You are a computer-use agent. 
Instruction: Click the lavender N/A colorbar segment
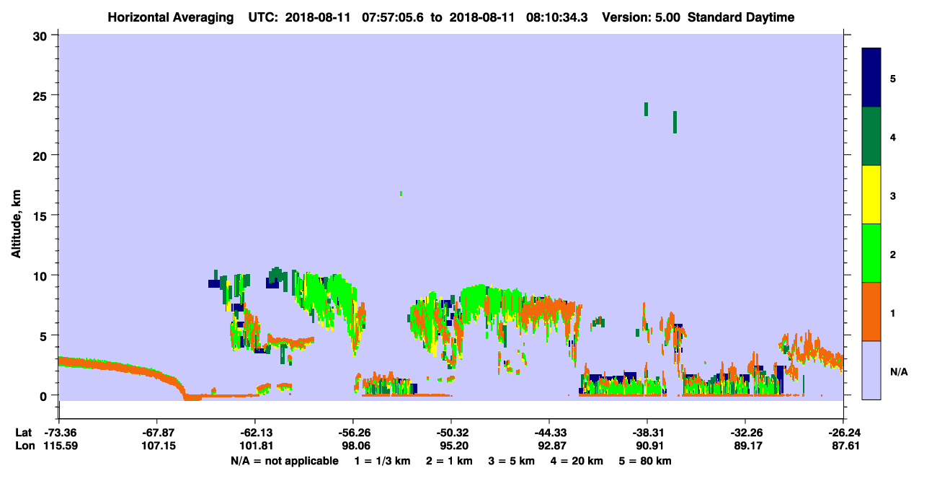click(871, 370)
